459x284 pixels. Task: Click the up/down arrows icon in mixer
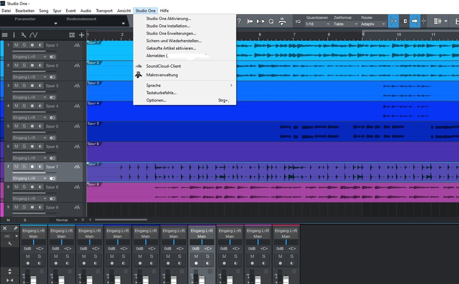10,271
